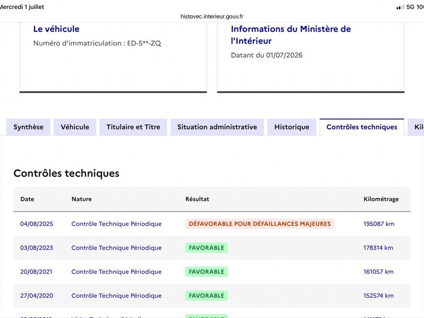This screenshot has width=424, height=318.
Task: Click the 'Datant du 01/07/2026' text
Action: click(267, 55)
